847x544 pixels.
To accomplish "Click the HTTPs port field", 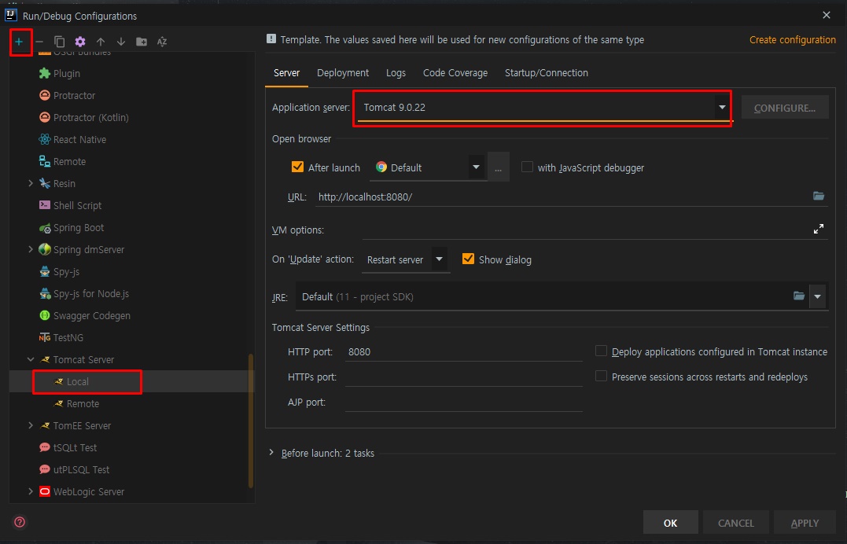I will [463, 377].
